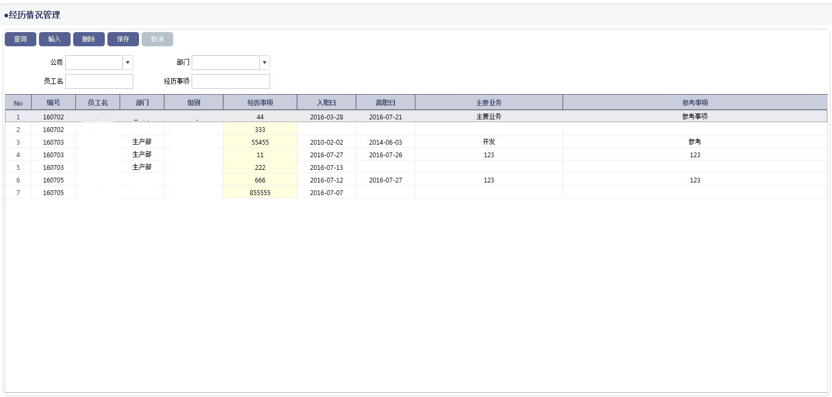Click the 入职日 column header

pyautogui.click(x=326, y=103)
